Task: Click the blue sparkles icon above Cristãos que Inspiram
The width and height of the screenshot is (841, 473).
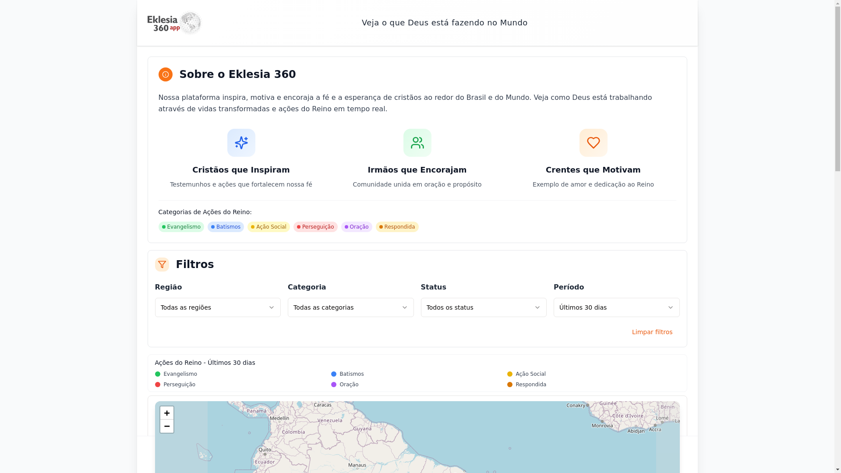Action: pyautogui.click(x=241, y=143)
